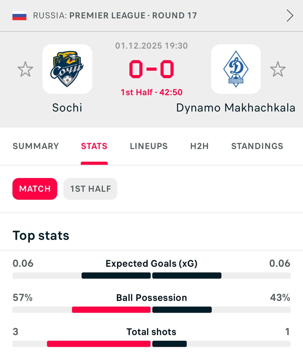Click the Ball Possession stat bar
The width and height of the screenshot is (303, 356).
tap(151, 310)
